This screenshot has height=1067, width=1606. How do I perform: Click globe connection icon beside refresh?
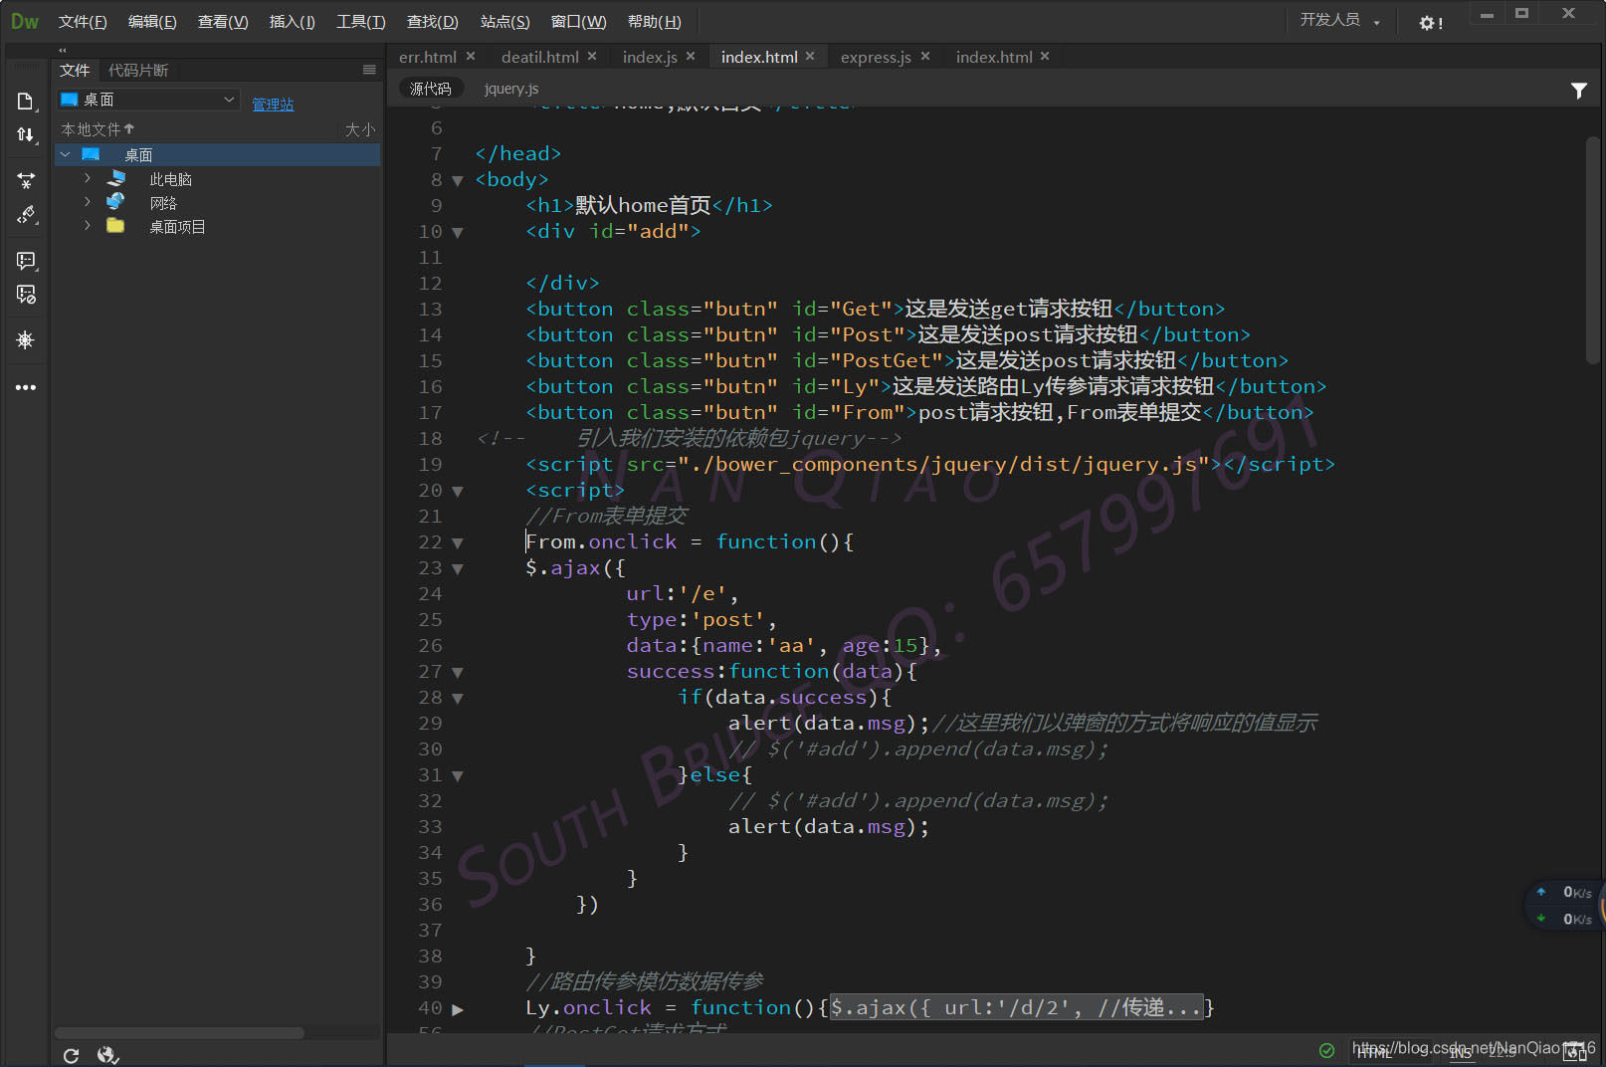pos(107,1055)
